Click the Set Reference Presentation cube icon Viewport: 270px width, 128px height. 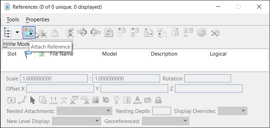pyautogui.click(x=202, y=33)
